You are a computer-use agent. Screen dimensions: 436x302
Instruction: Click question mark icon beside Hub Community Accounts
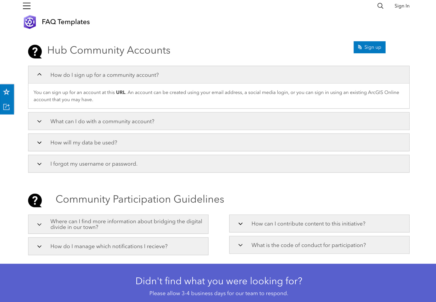tap(35, 52)
